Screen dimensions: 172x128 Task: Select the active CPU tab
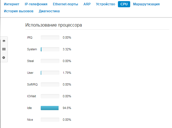[x=124, y=4]
